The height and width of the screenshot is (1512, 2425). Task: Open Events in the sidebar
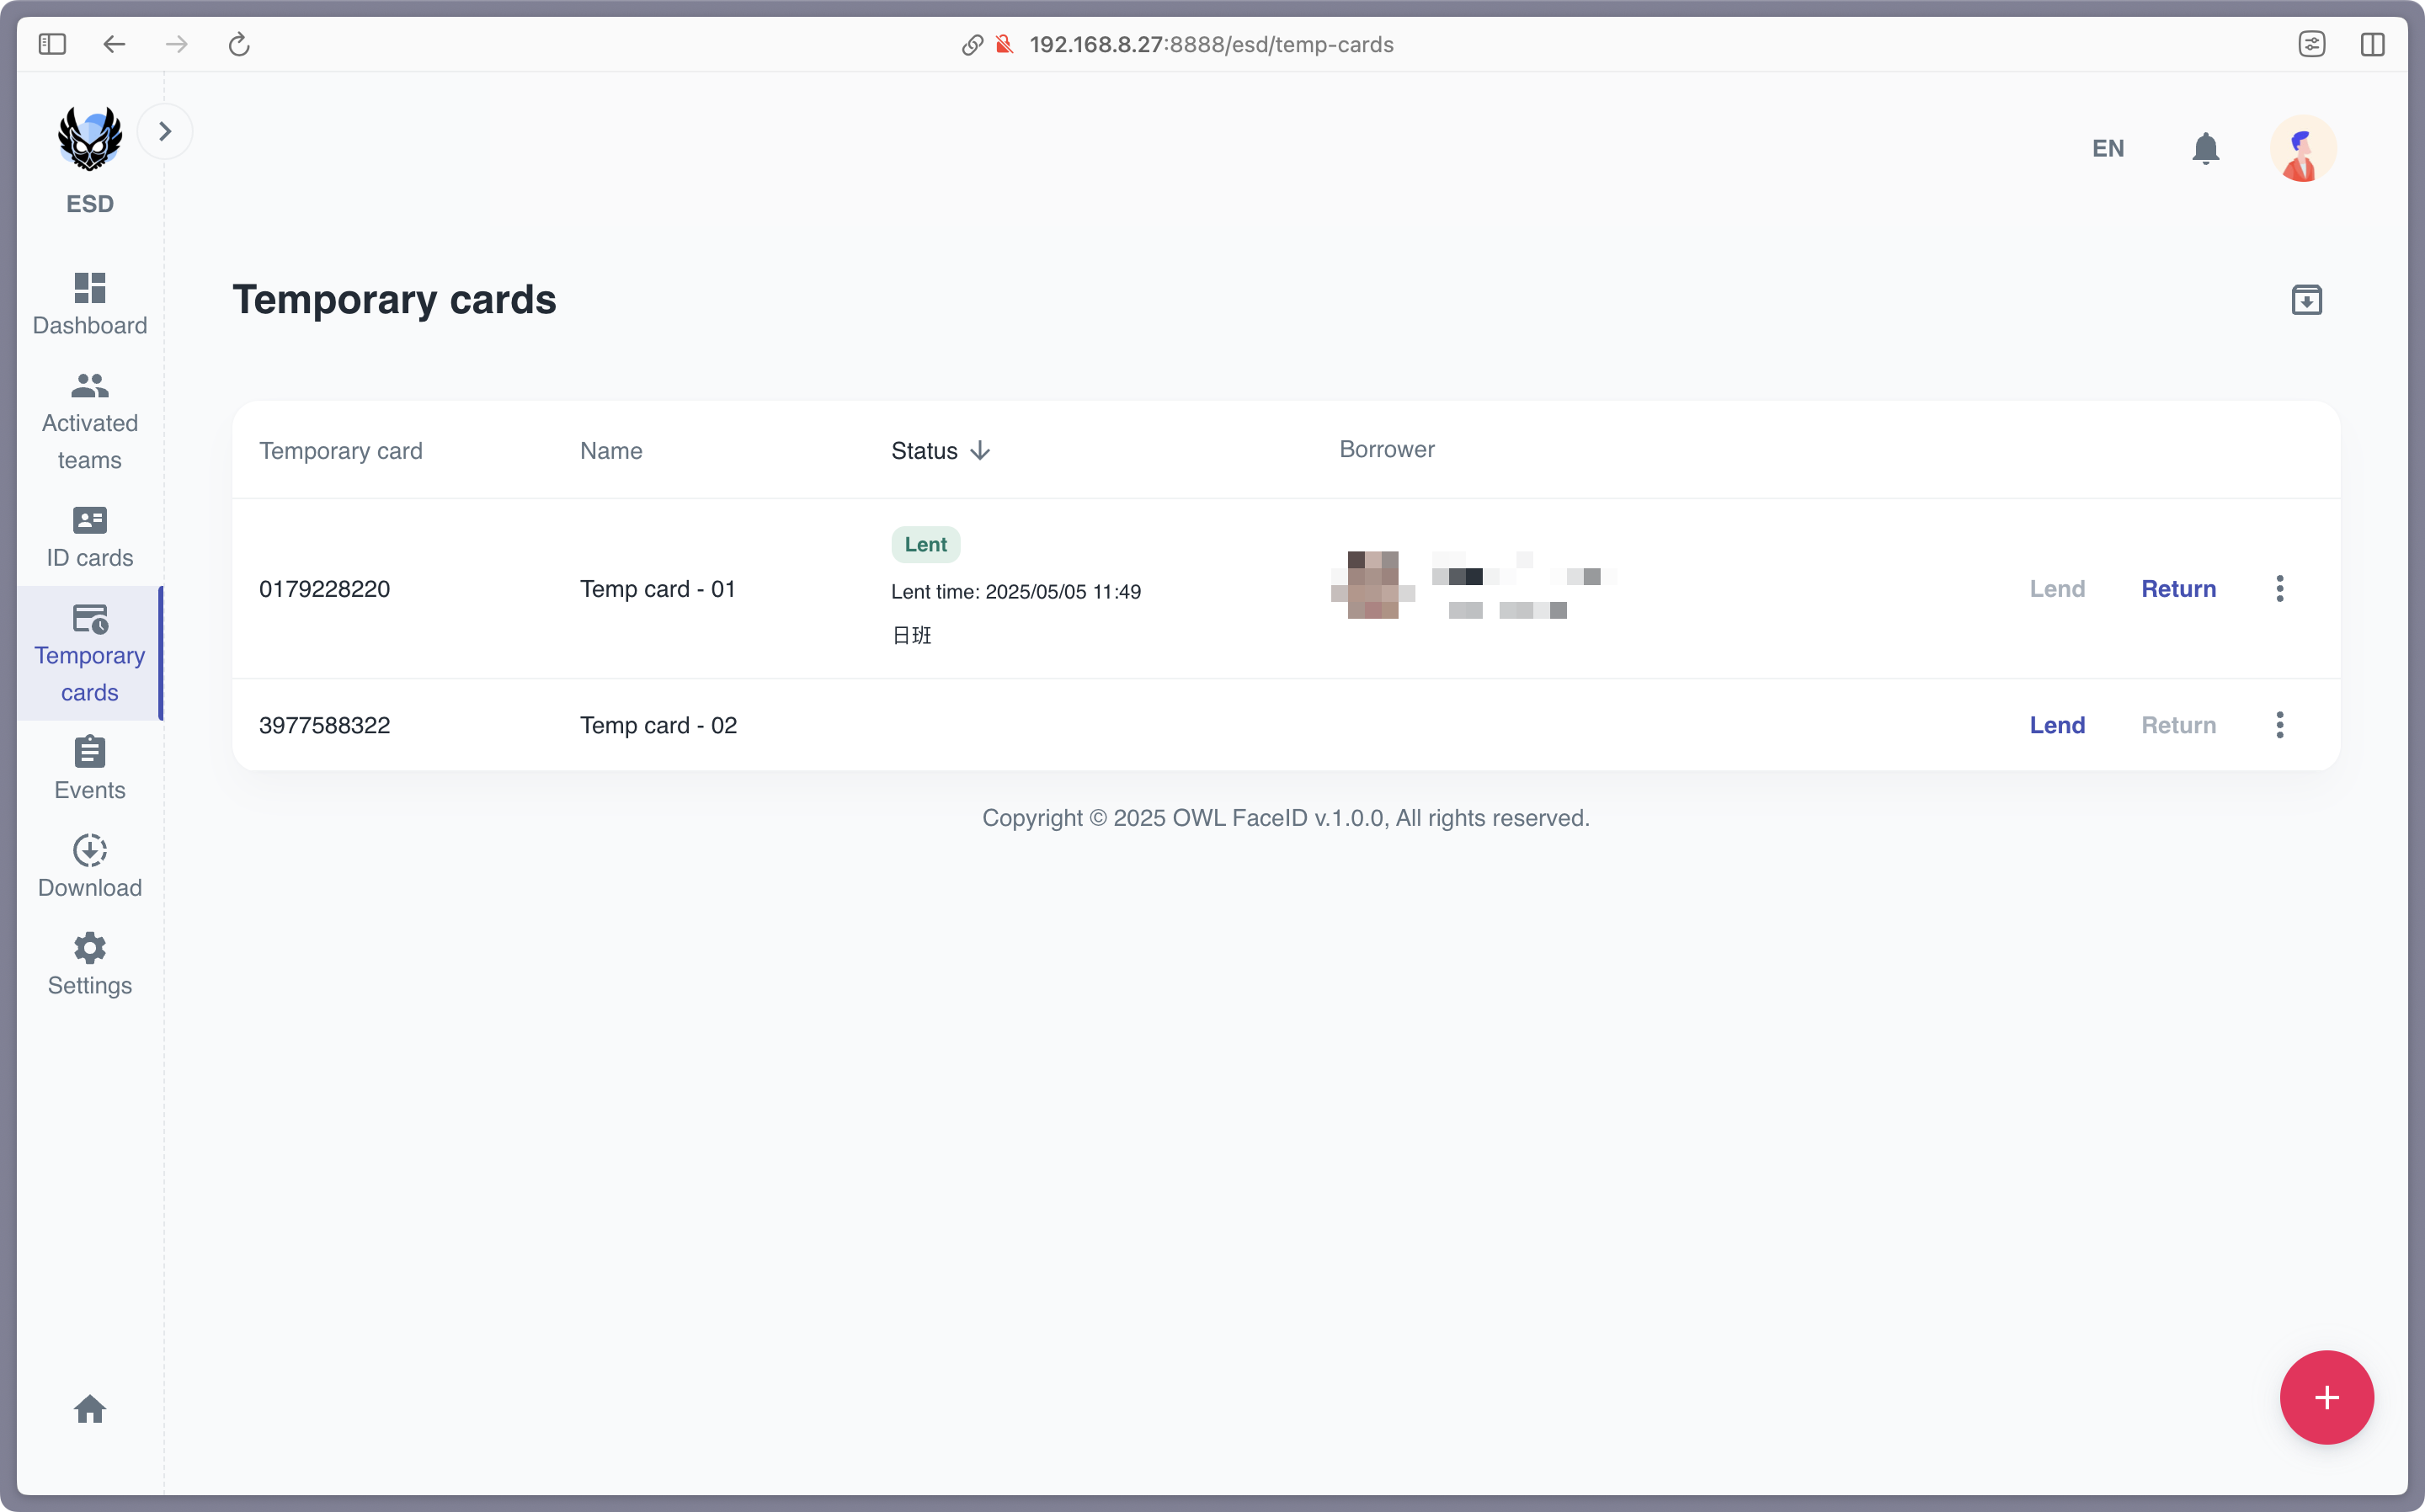click(89, 768)
